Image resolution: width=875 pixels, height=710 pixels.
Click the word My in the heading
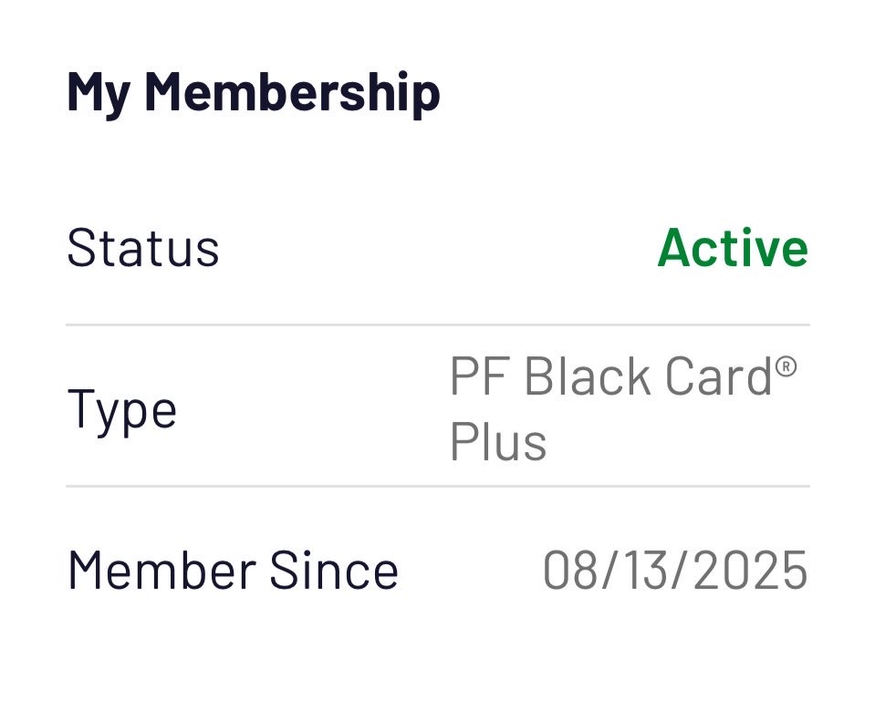pyautogui.click(x=99, y=92)
